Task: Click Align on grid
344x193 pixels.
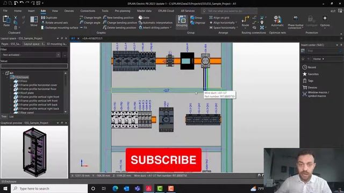Action: 219,18
